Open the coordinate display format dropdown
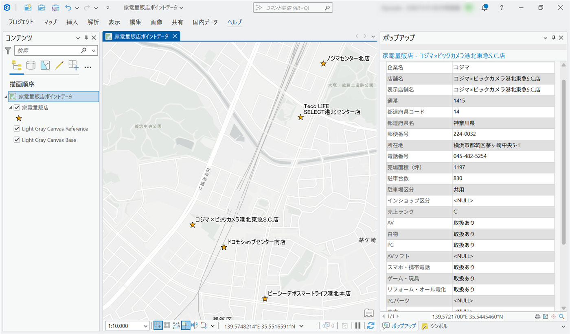Viewport: 570px width, 334px height. (x=301, y=326)
